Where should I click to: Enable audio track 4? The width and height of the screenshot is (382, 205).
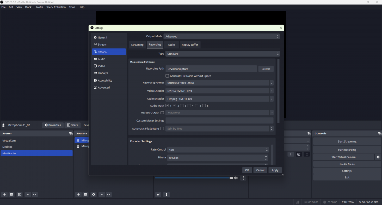(x=189, y=106)
